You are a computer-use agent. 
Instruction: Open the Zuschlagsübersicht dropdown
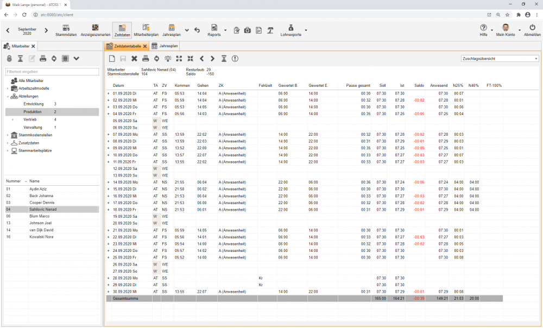pyautogui.click(x=500, y=59)
